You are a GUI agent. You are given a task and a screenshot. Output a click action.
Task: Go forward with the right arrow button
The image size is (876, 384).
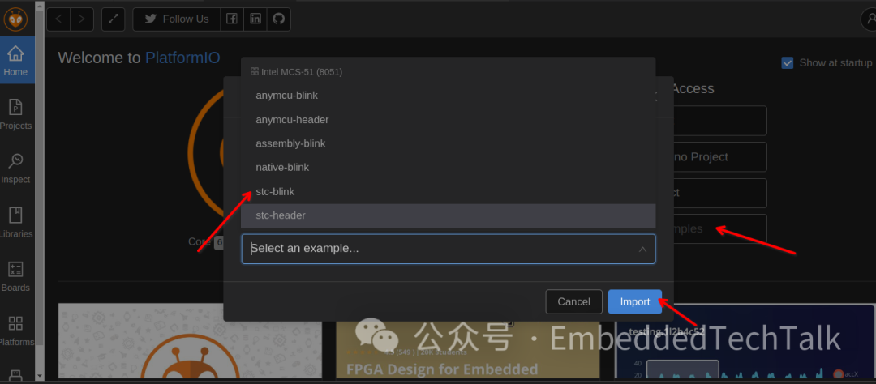pos(82,19)
